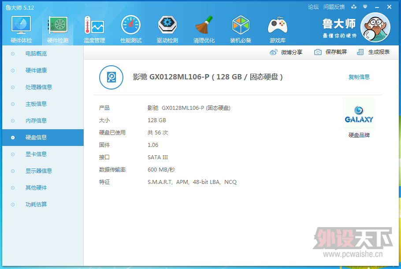Click 生成报表 generate report button
Screen dimensions: 401x269
point(374,52)
